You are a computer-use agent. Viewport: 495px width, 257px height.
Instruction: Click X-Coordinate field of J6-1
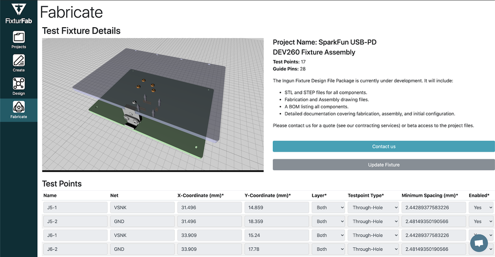[210, 235]
